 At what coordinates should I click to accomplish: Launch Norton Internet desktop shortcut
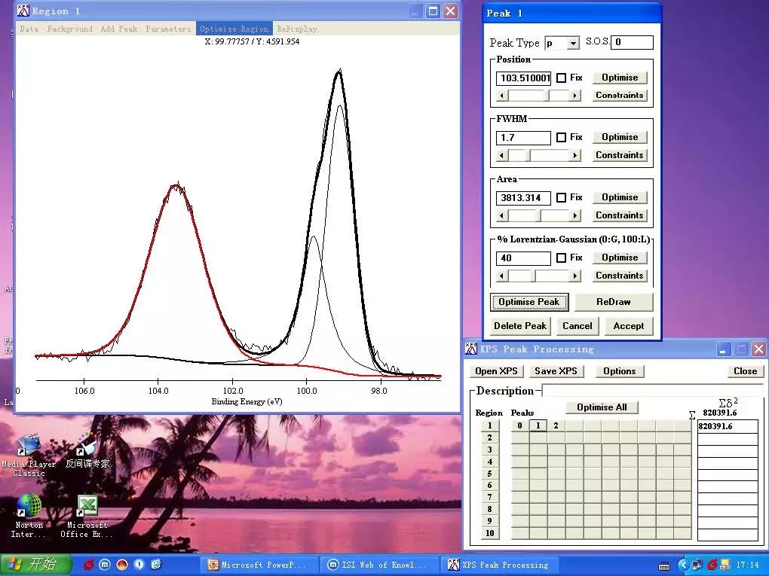28,516
